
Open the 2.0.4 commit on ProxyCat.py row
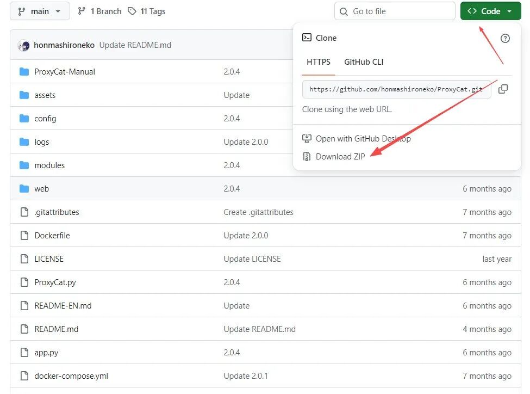coord(232,282)
